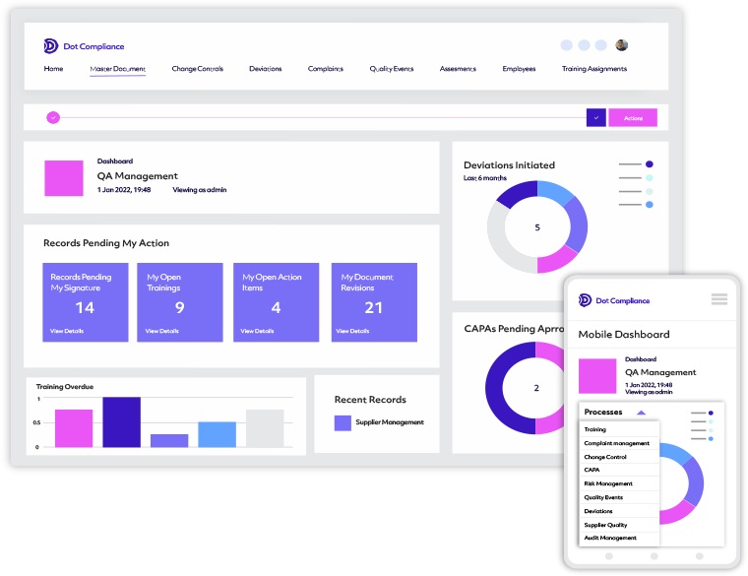Viewport: 748px width, 576px height.
Task: Open the Change Controls menu item
Action: tap(197, 69)
